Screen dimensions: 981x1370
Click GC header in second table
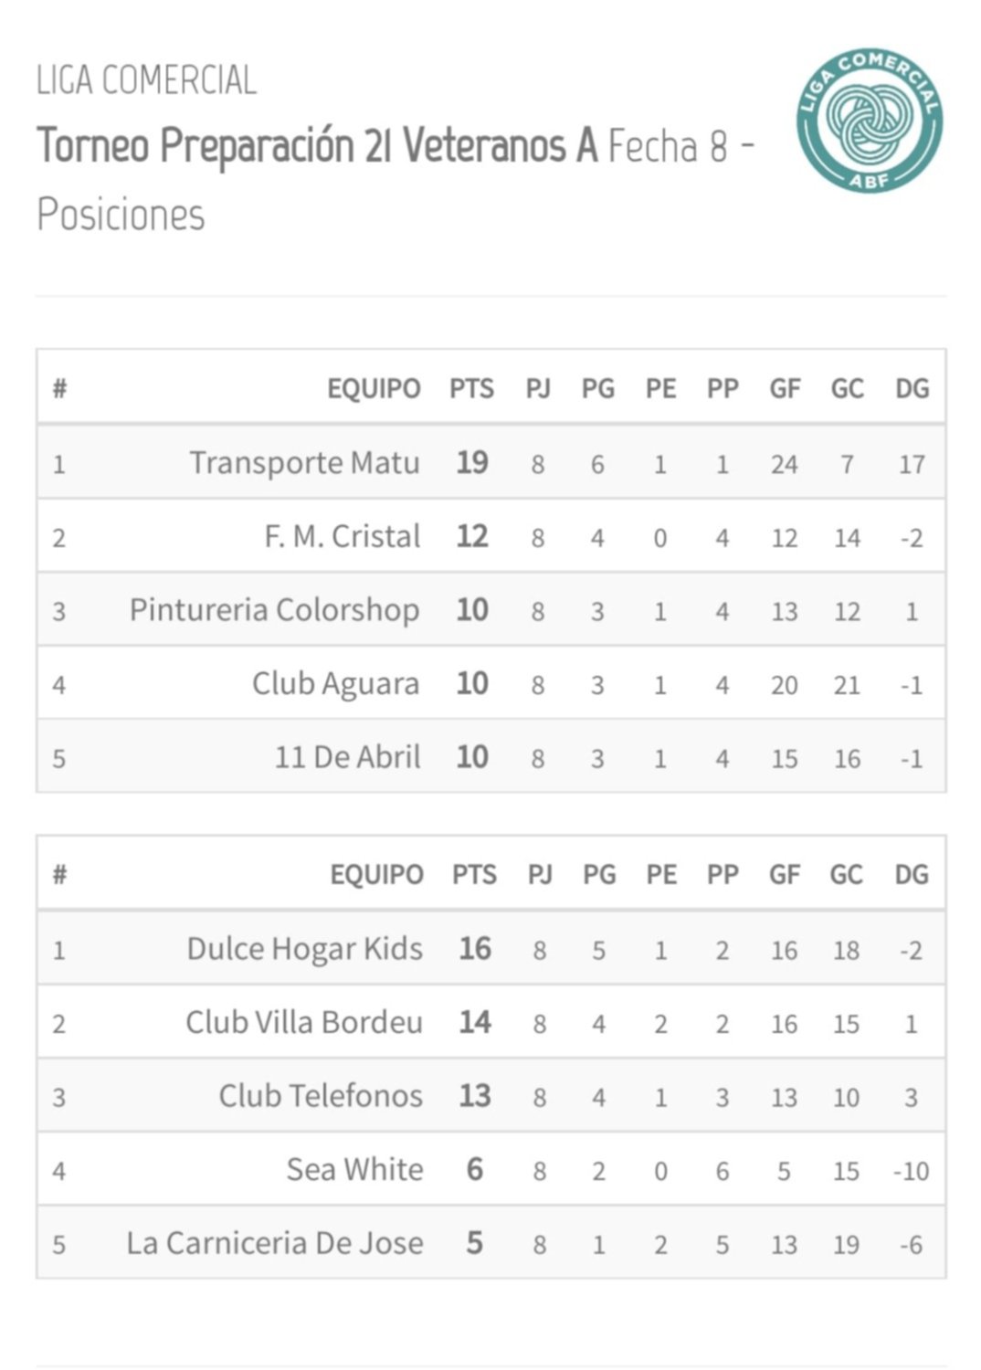pos(846,875)
